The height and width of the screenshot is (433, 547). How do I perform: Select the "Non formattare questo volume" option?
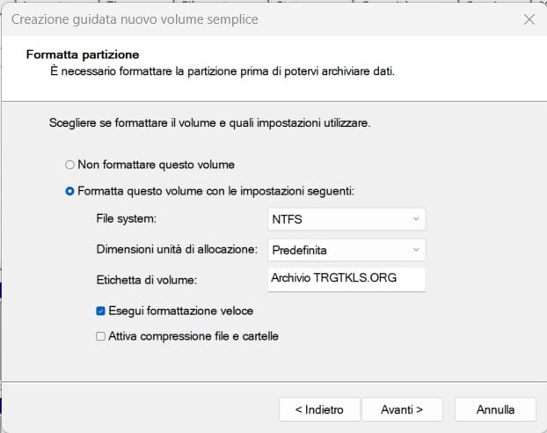point(70,165)
